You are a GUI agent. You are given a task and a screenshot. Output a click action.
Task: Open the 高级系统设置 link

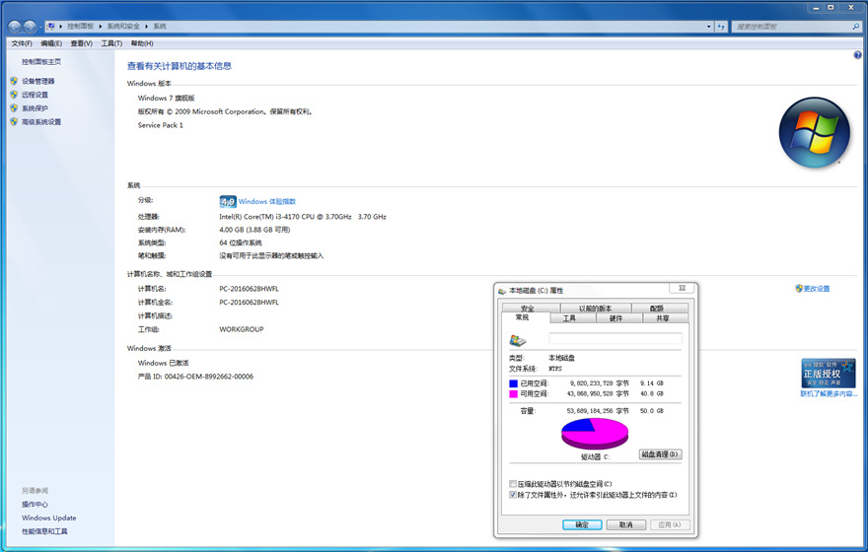[x=41, y=121]
